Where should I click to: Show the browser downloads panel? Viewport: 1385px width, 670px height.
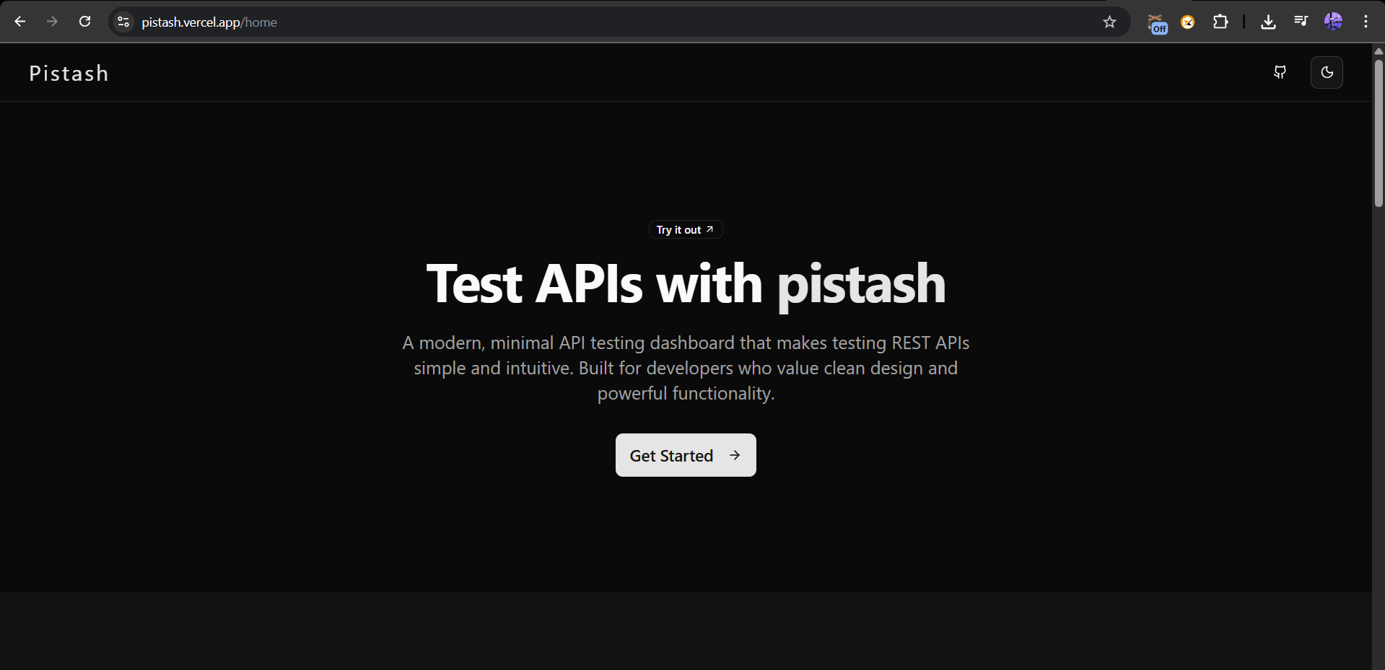pos(1268,22)
